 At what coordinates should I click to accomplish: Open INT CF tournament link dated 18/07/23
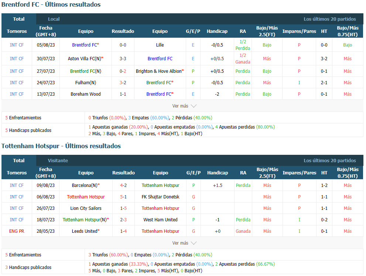point(17,220)
